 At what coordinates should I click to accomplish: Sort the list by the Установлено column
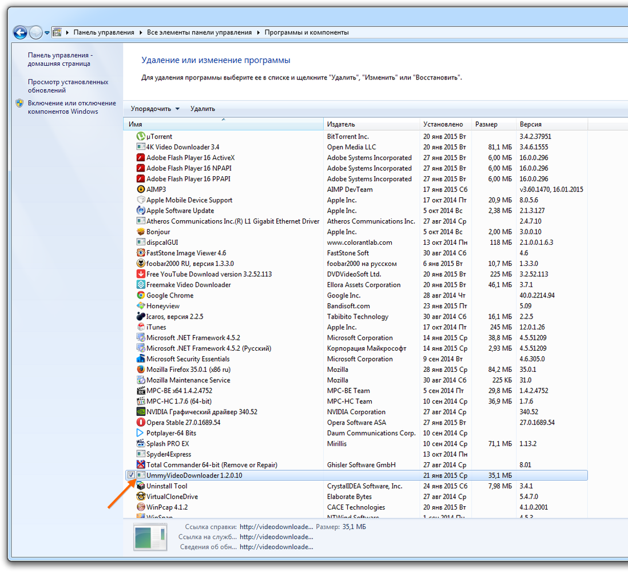(446, 124)
